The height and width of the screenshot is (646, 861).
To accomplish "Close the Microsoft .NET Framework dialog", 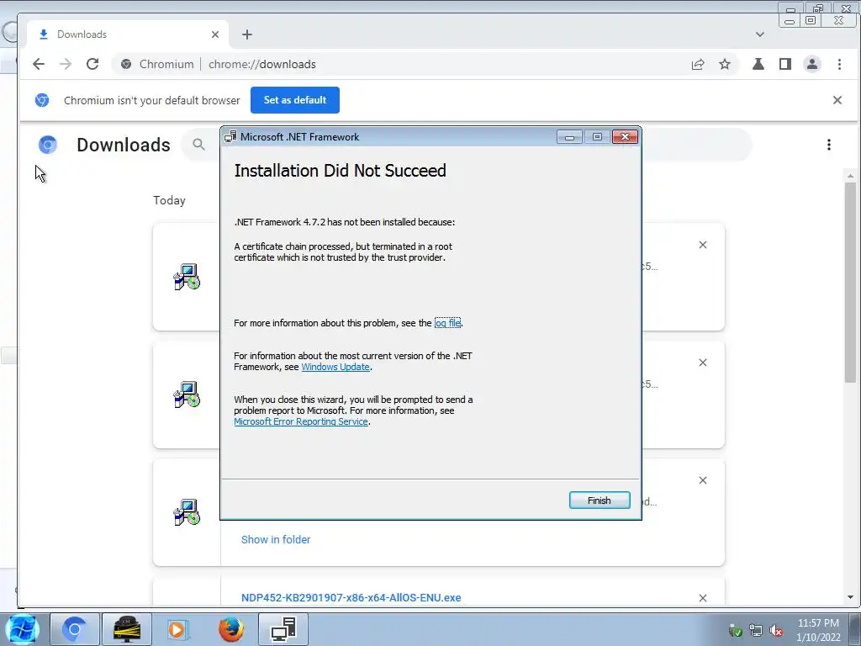I will pyautogui.click(x=625, y=137).
